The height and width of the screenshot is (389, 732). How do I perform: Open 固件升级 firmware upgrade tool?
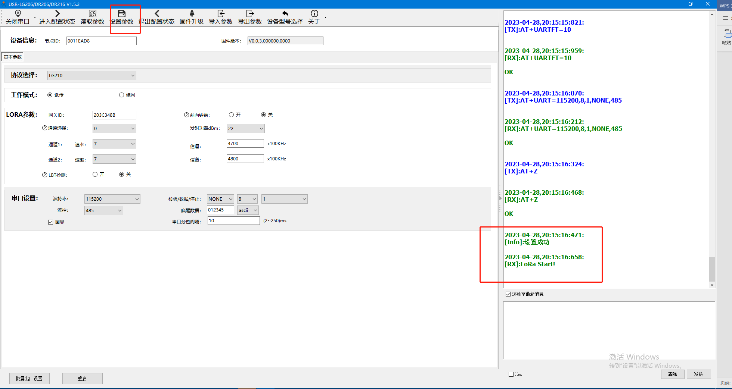[192, 14]
